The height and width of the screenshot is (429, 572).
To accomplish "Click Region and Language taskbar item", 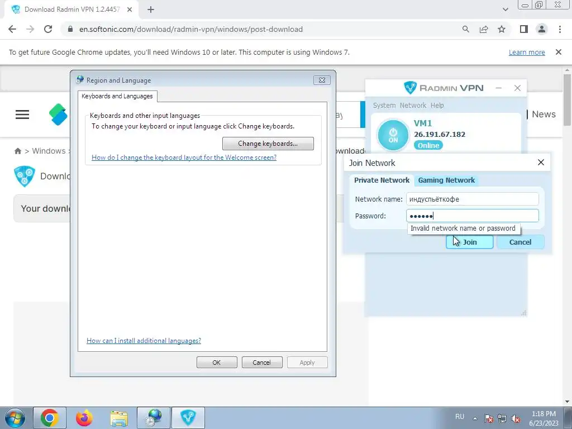I will coord(154,418).
